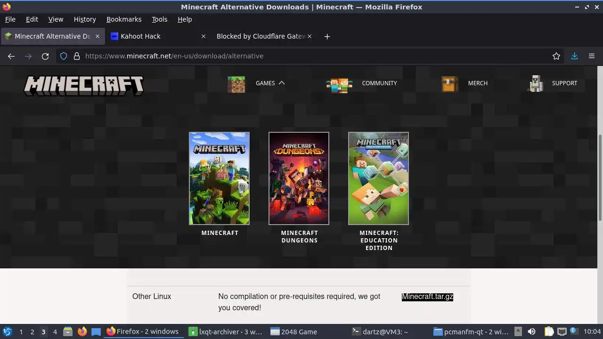Select the Minecraft Alternative Downloads tab
The width and height of the screenshot is (603, 339).
coord(52,36)
